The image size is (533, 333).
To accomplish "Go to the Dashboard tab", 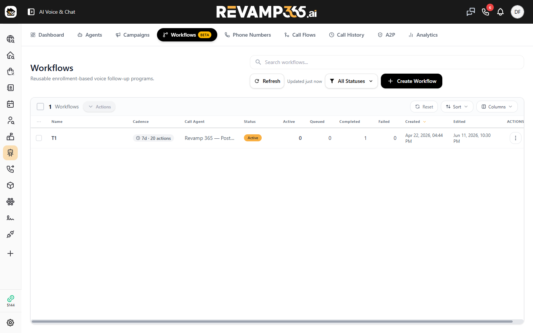I will point(47,35).
